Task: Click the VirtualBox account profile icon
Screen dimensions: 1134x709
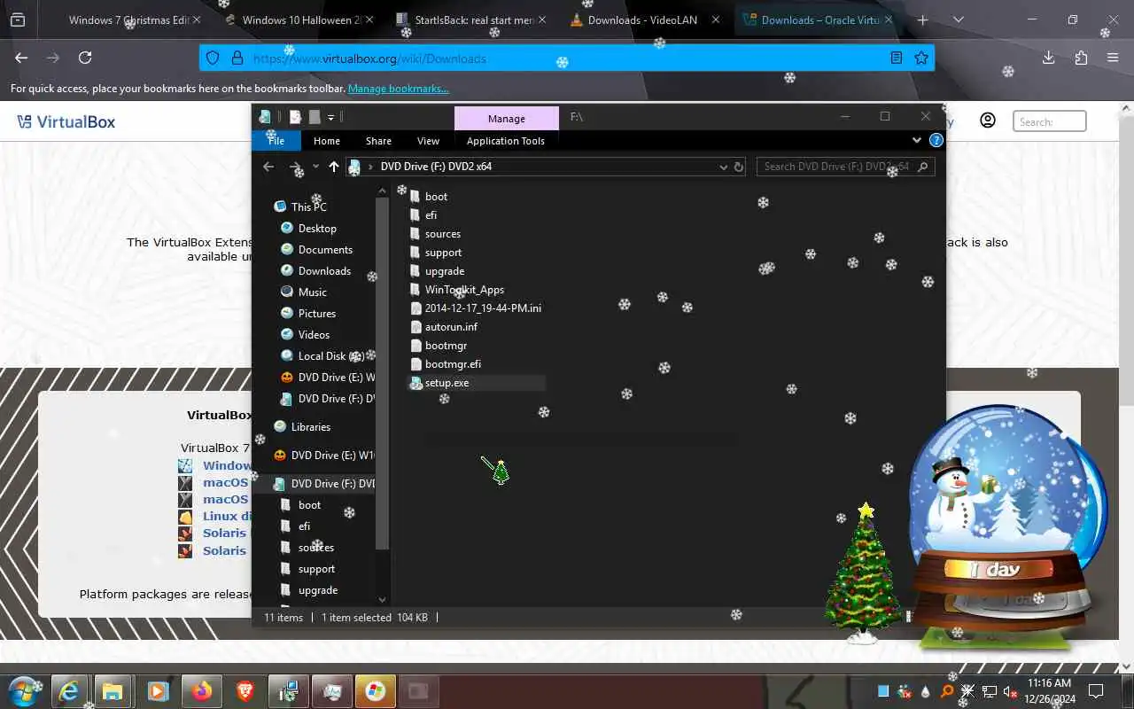Action: [988, 121]
